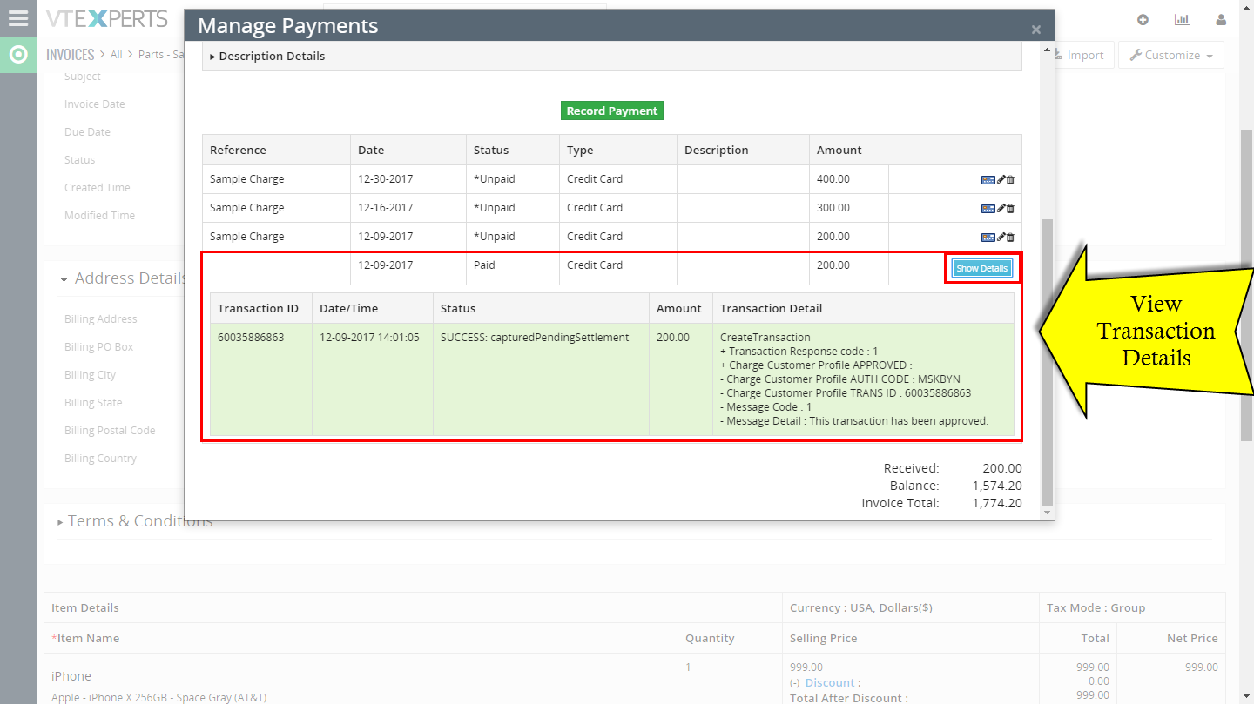1254x704 pixels.
Task: Edit the unpaid 12-09-2017 payment
Action: (1001, 237)
